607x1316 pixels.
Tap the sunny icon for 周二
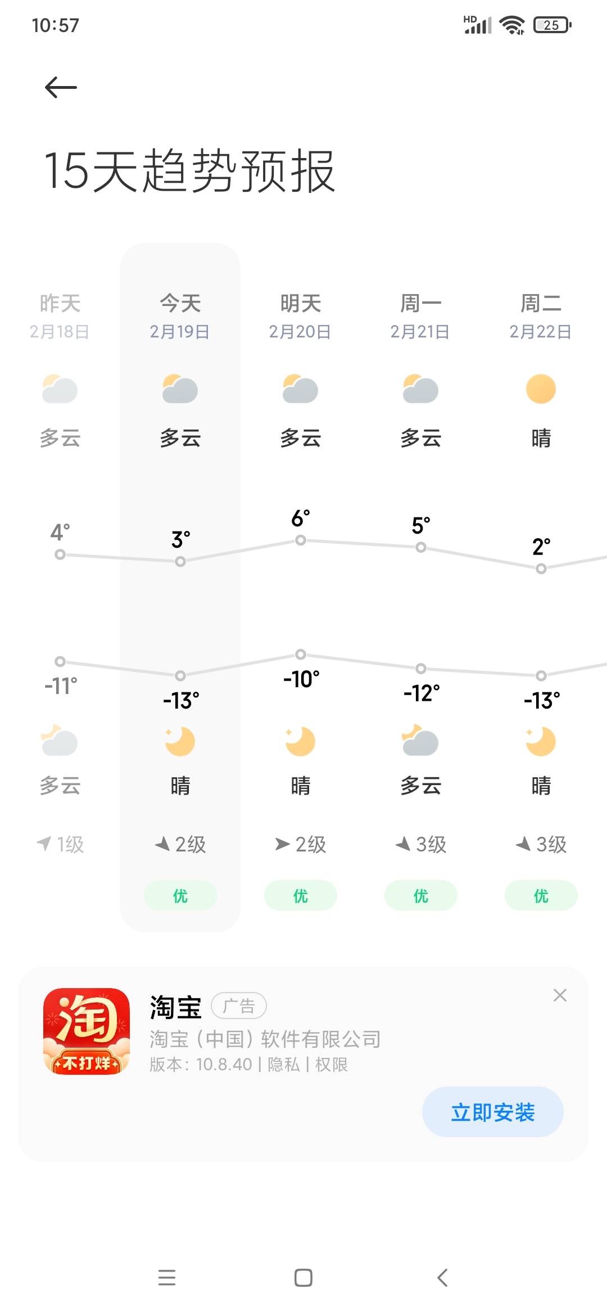pyautogui.click(x=541, y=389)
